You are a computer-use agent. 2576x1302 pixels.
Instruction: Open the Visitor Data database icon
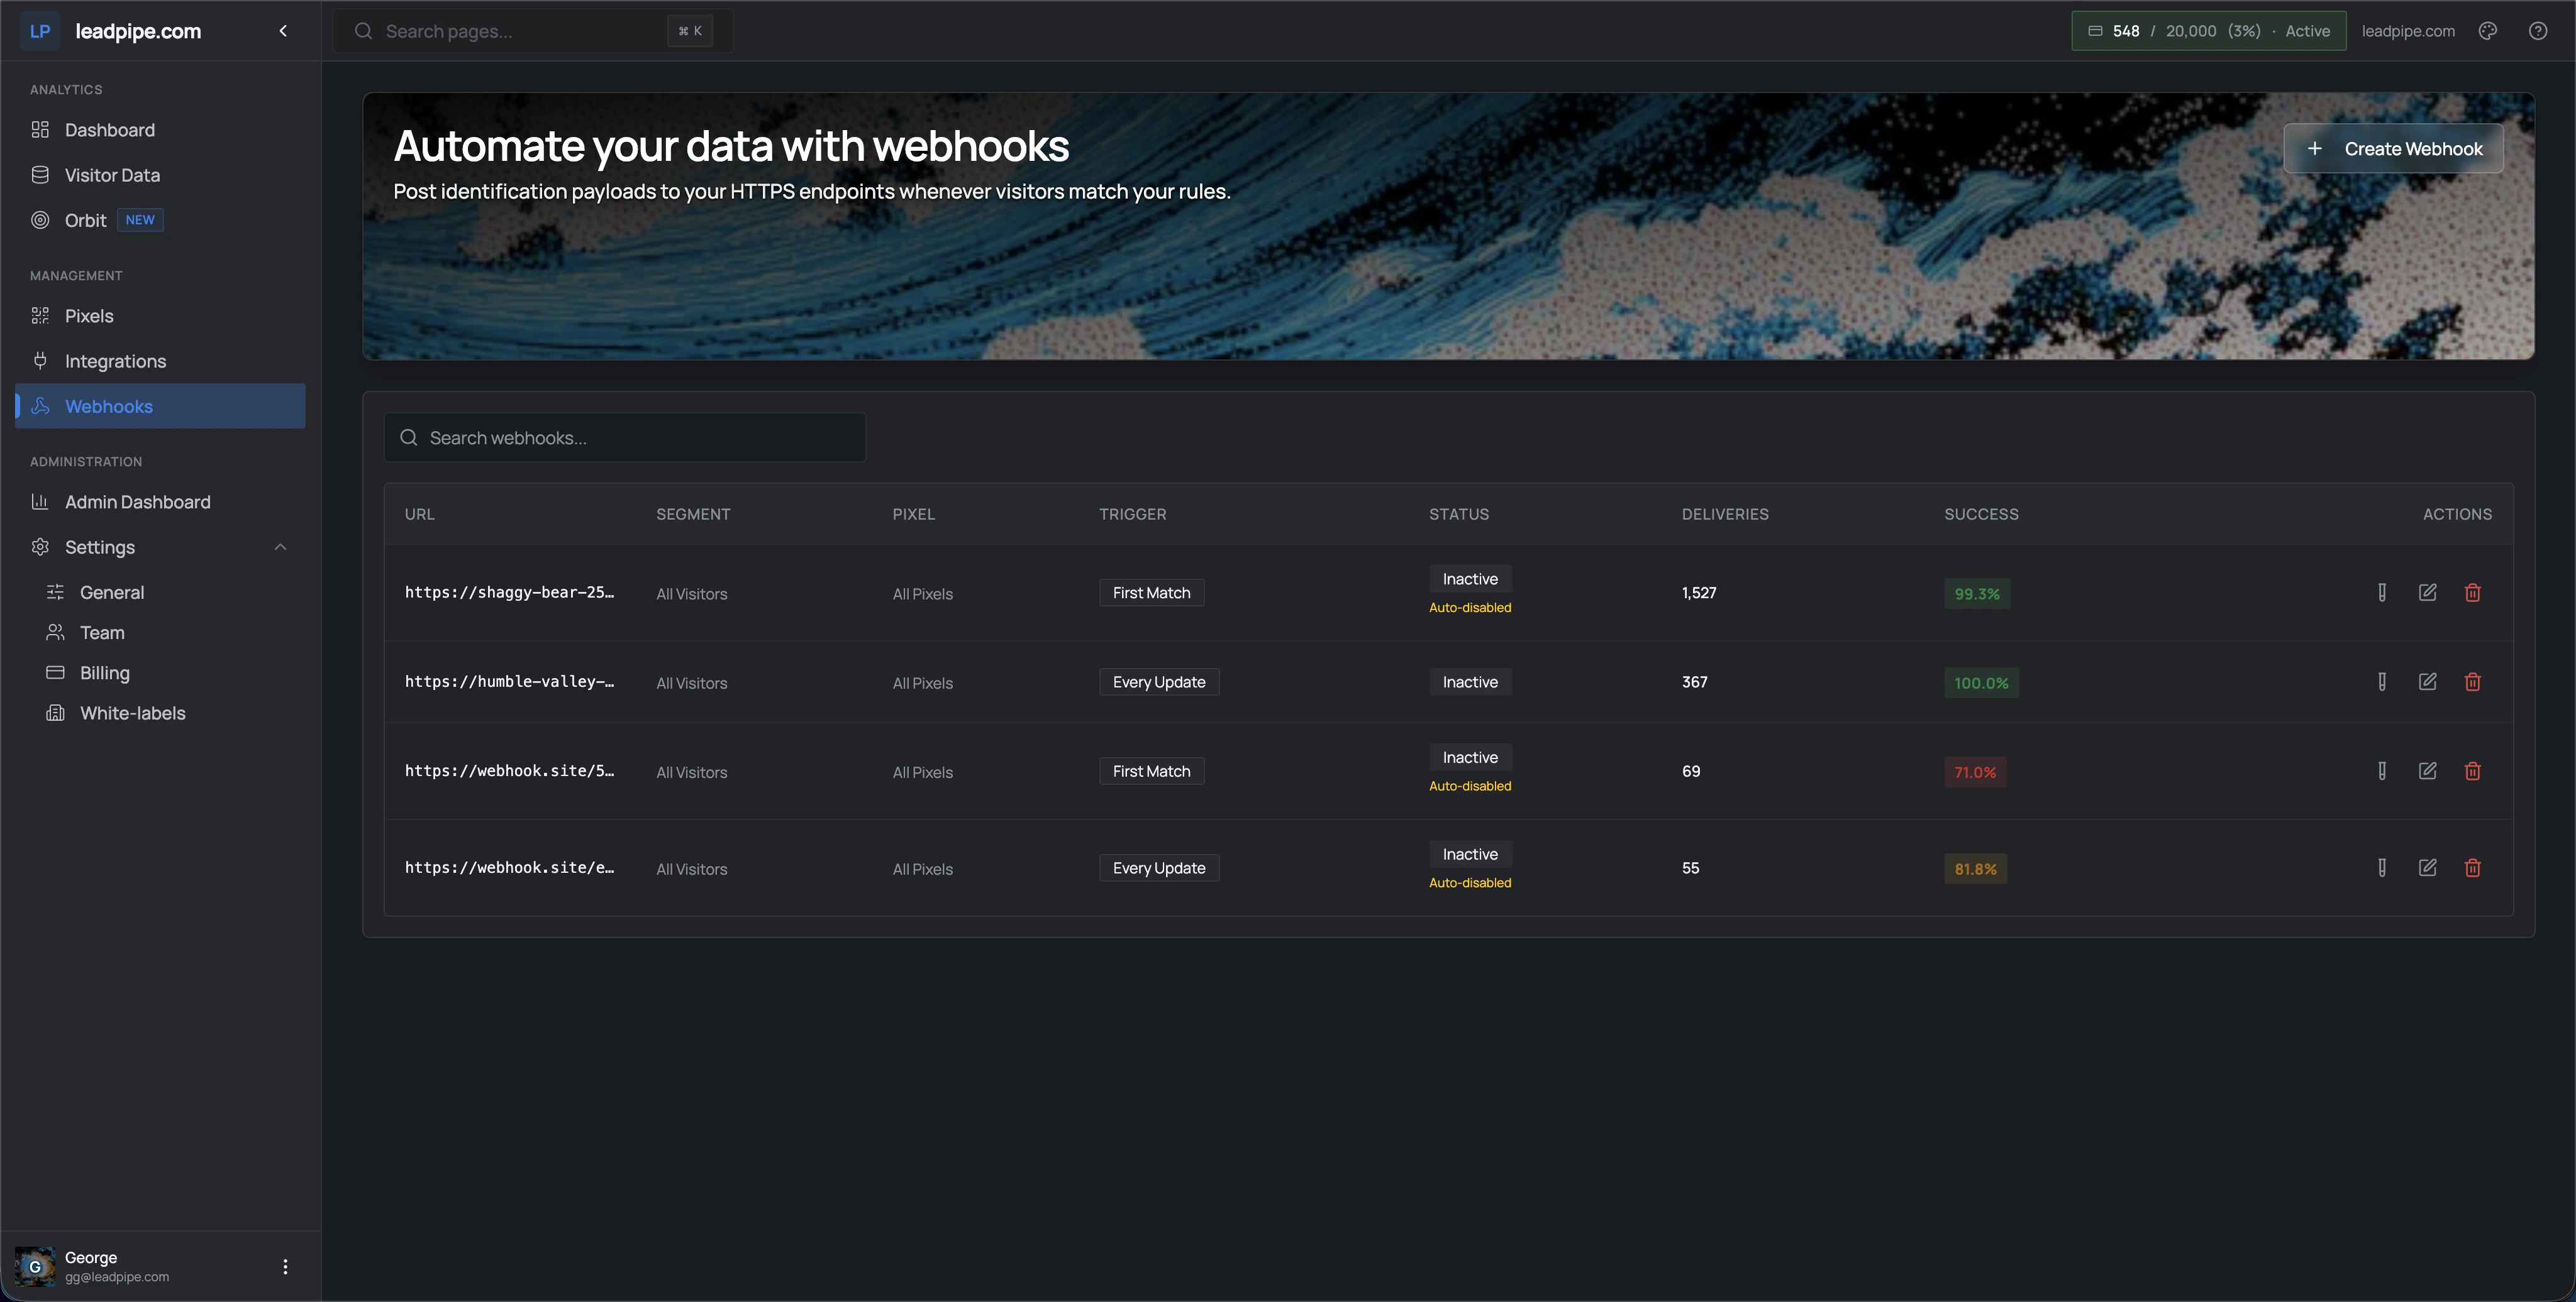click(x=40, y=174)
